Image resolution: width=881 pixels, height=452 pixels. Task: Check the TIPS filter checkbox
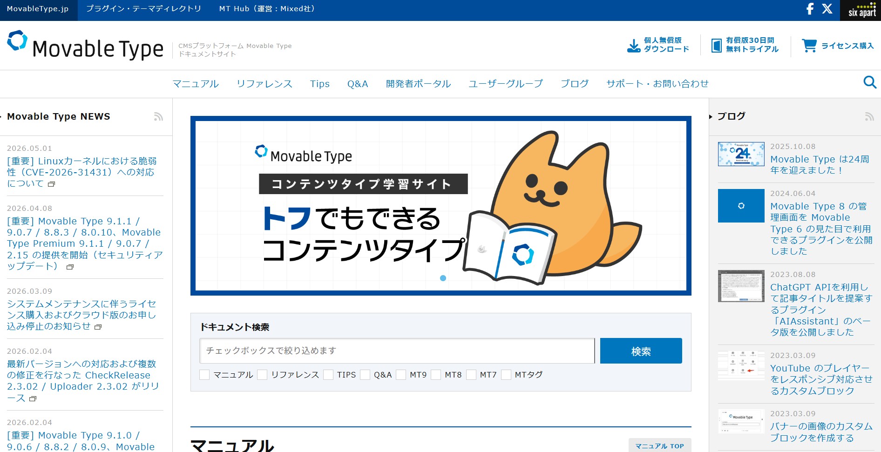pos(328,375)
